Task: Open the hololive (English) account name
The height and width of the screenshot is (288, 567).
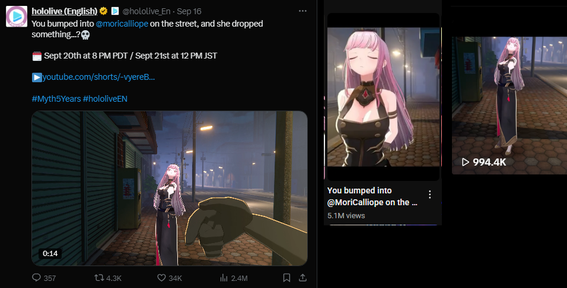Action: point(65,11)
